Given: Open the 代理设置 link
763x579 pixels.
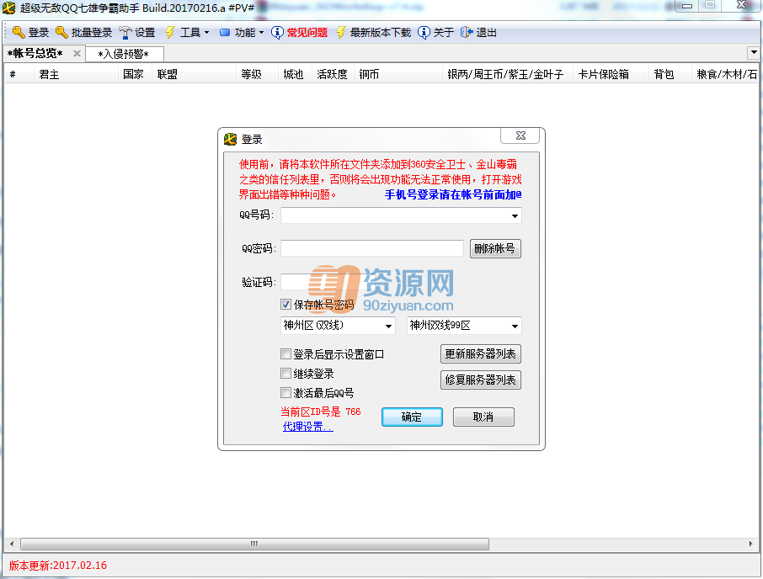Looking at the screenshot, I should [308, 427].
